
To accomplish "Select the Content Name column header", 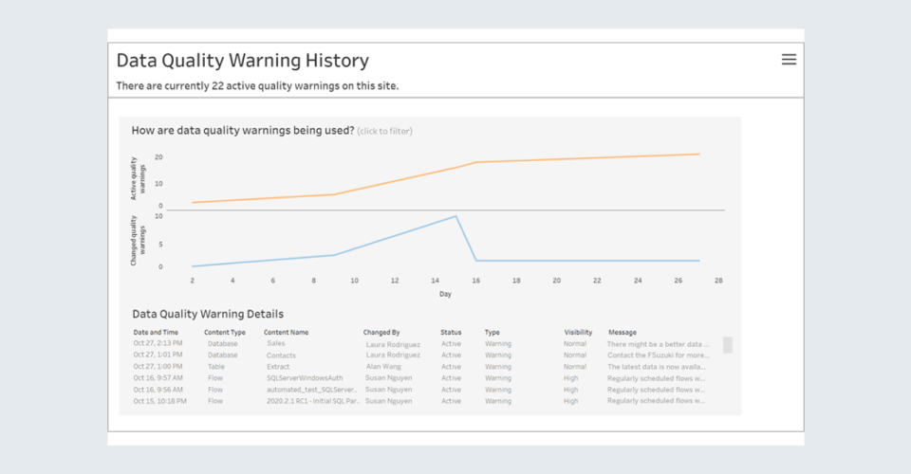I will click(286, 333).
